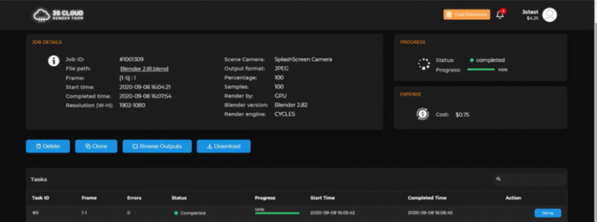Click task #0 Completed status cell
The width and height of the screenshot is (597, 222).
point(189,213)
